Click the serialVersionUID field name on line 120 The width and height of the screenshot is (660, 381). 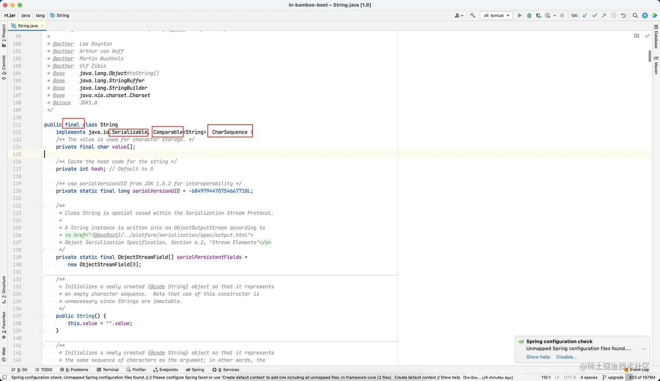click(156, 191)
